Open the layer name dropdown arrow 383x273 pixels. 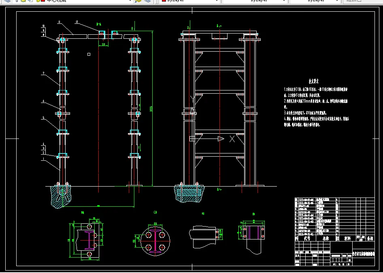pyautogui.click(x=130, y=1)
